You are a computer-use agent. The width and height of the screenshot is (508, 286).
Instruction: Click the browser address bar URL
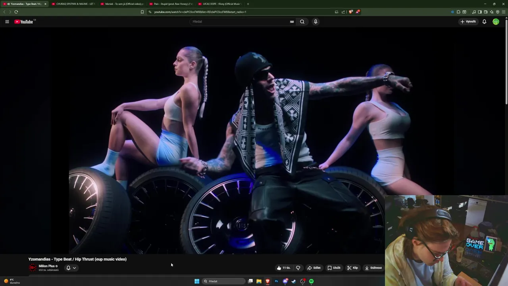(x=200, y=12)
